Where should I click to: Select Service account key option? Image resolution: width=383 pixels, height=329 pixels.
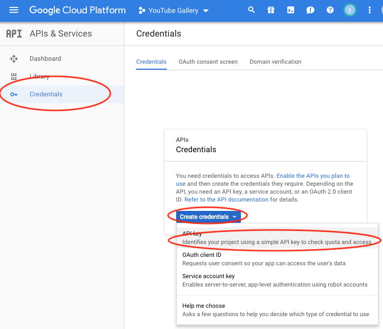tap(275, 281)
